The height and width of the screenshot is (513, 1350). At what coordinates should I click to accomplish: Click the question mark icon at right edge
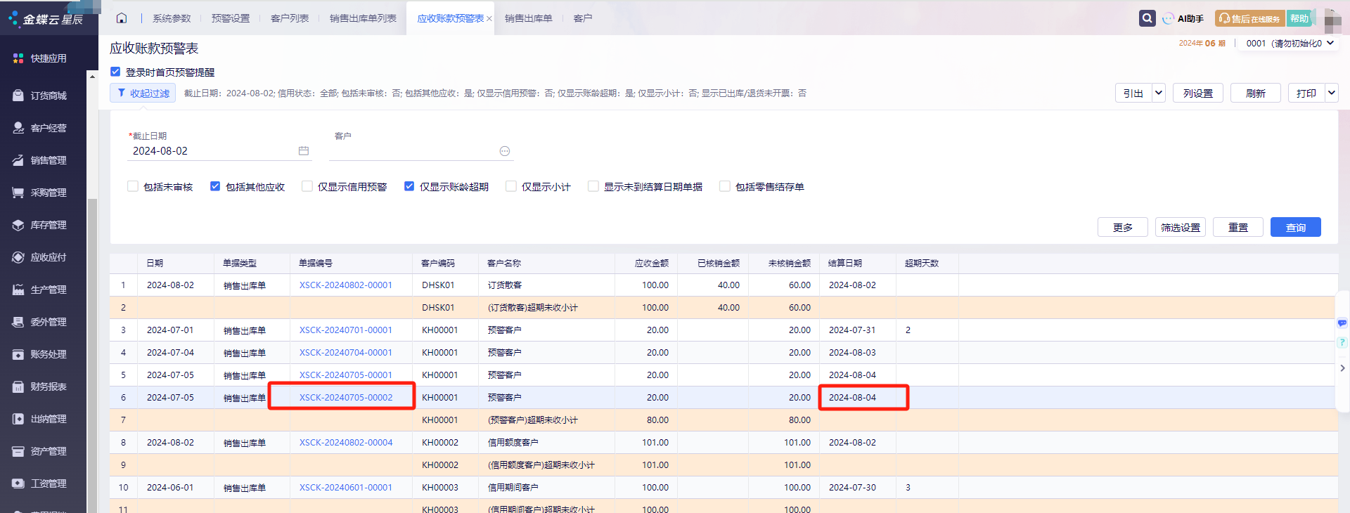(1342, 342)
